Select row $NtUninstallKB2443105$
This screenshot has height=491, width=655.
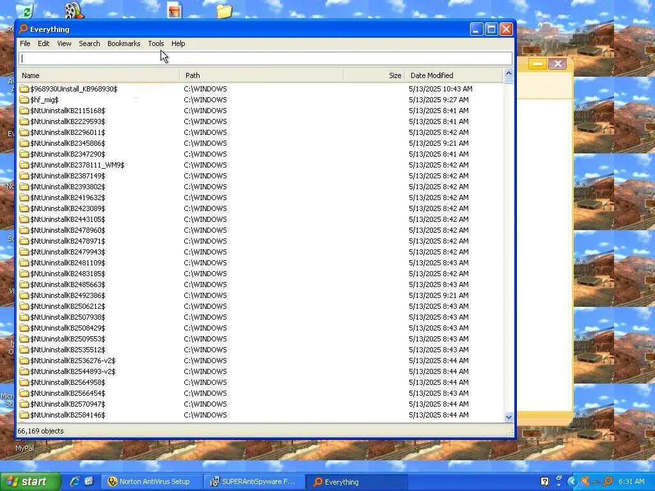click(x=261, y=219)
